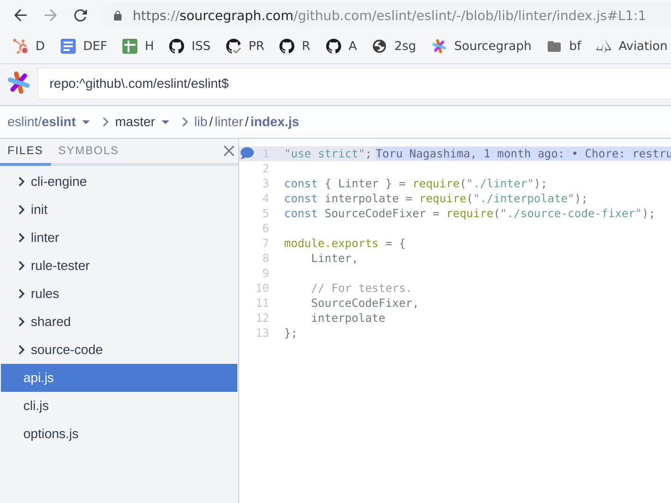Click the "use strict" string on line 1
Viewport: 671px width, 503px height.
324,154
